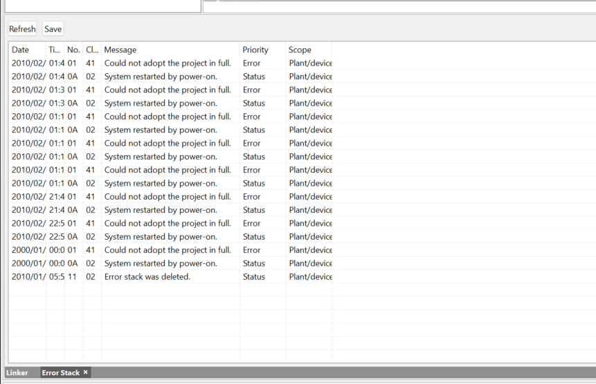Image resolution: width=596 pixels, height=384 pixels.
Task: Sort by the No. column header
Action: [x=73, y=50]
